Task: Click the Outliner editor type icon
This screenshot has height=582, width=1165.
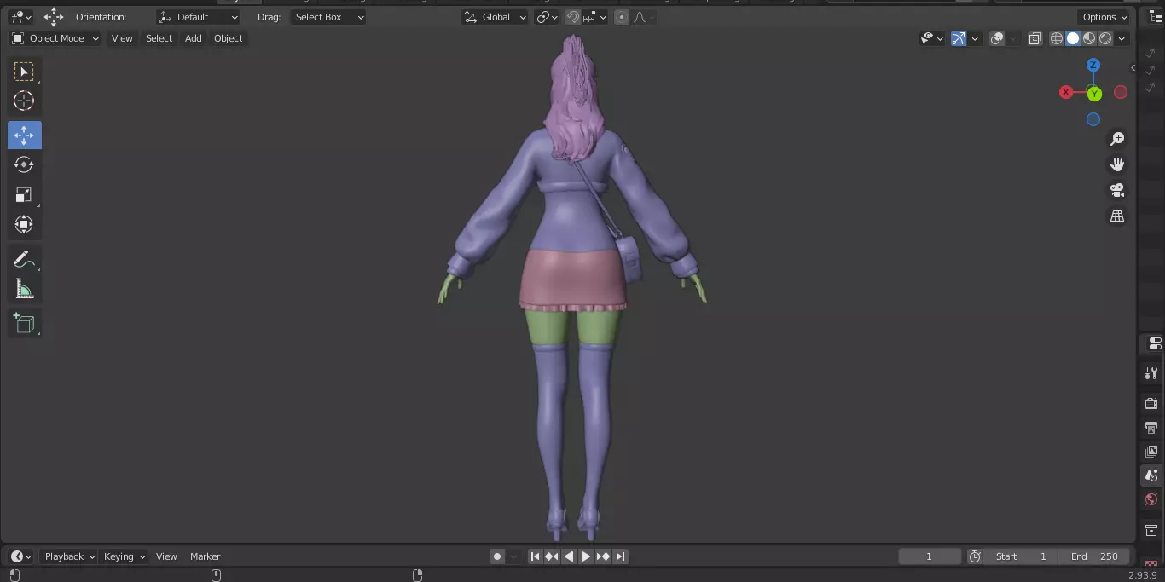Action: [x=1156, y=17]
